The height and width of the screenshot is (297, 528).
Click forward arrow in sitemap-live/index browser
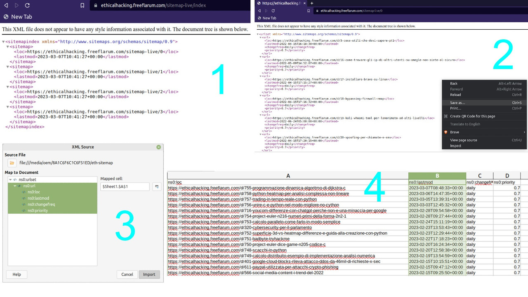point(16,5)
